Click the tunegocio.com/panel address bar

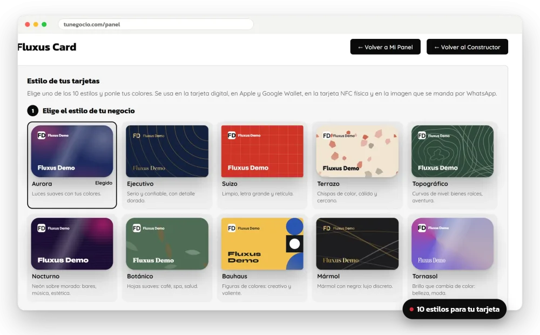156,24
